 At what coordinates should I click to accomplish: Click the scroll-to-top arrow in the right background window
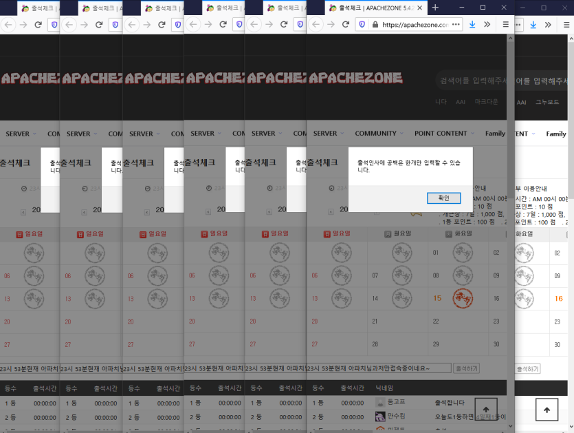click(x=547, y=410)
